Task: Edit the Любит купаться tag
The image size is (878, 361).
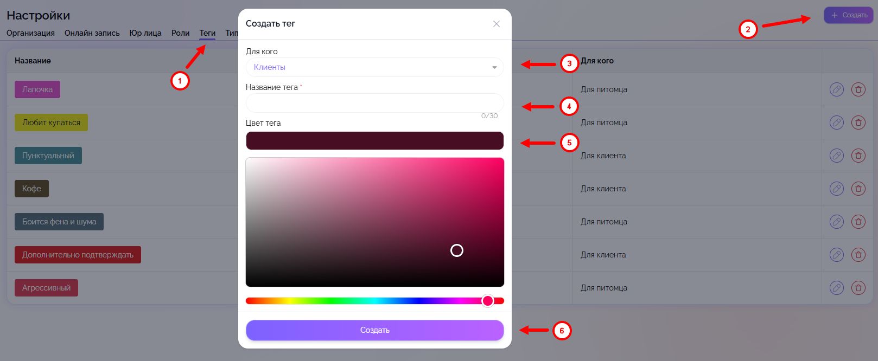Action: point(837,123)
